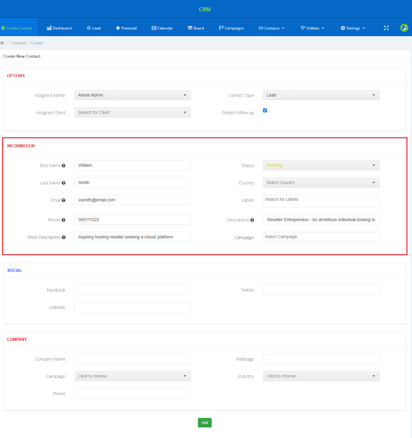412x438 pixels.
Task: Open the Potential menu item
Action: pyautogui.click(x=126, y=28)
